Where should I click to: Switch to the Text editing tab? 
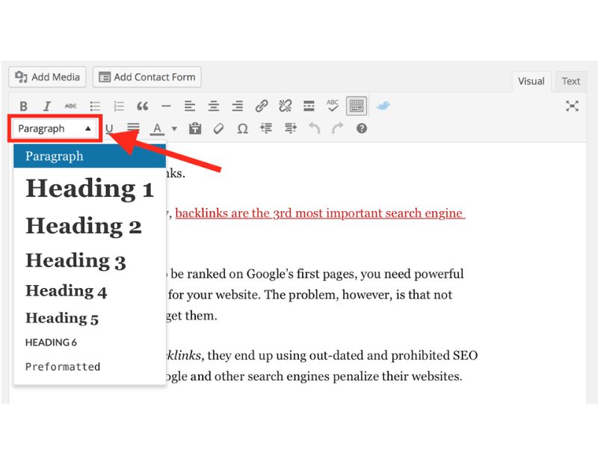[570, 81]
